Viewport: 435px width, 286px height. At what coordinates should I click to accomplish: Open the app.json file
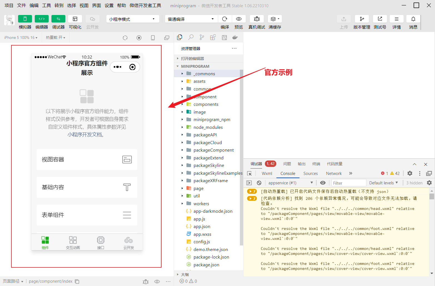pos(207,227)
